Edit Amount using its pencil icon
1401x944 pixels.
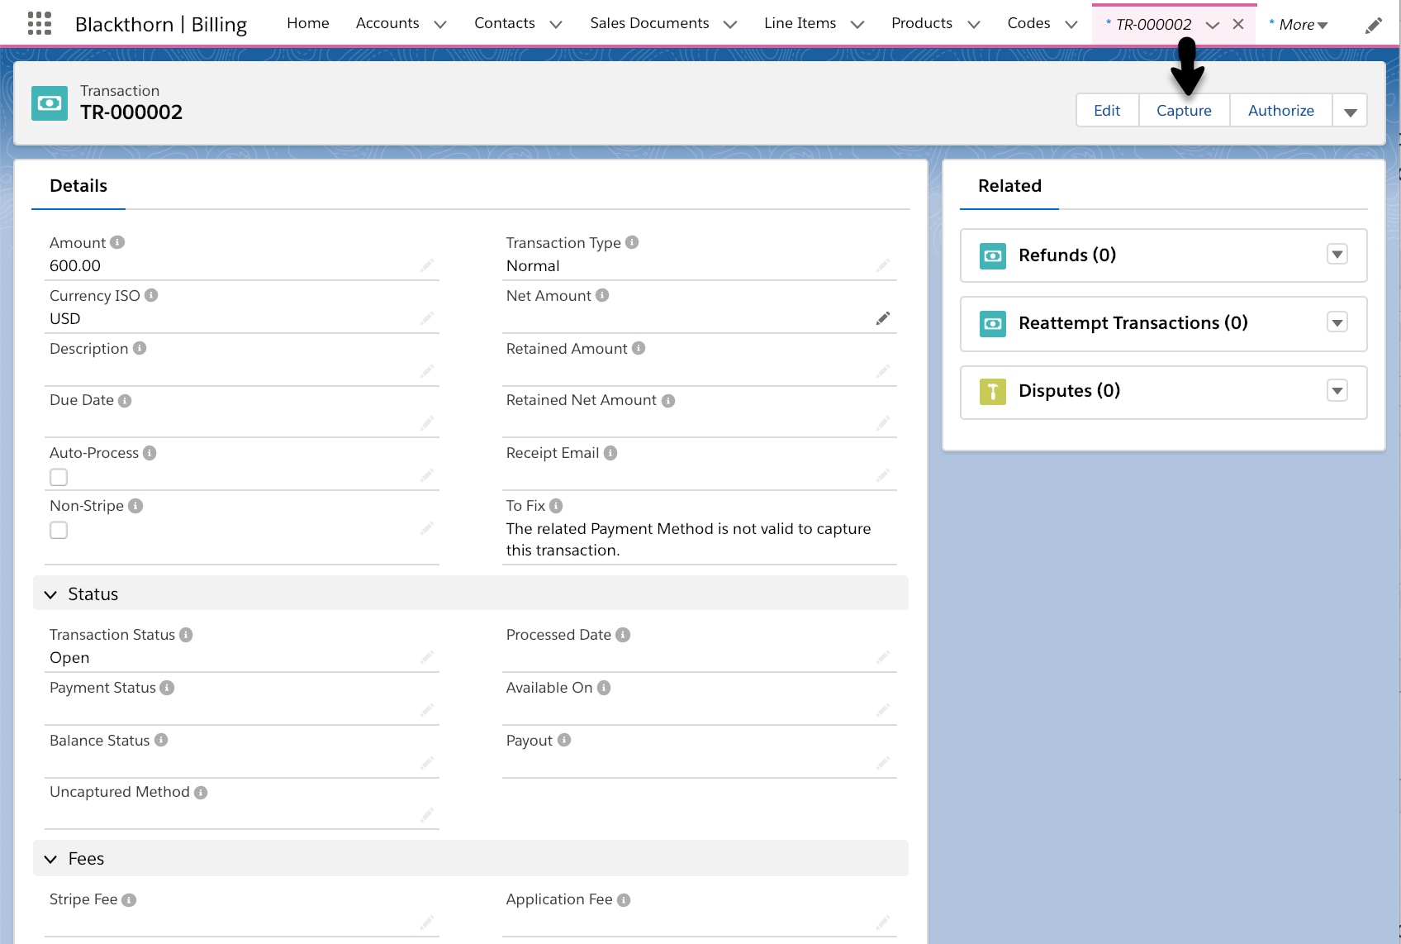point(427,265)
